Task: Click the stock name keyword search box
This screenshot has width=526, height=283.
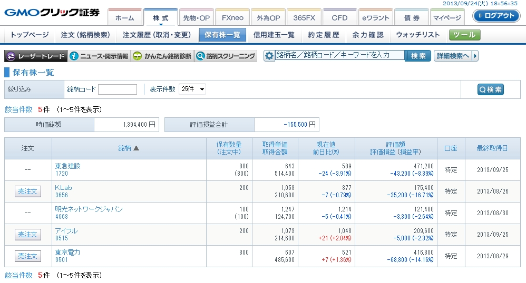Action: (x=339, y=55)
